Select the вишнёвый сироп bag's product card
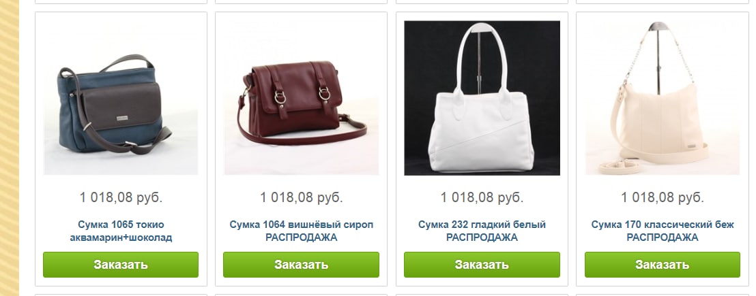The width and height of the screenshot is (756, 296). tap(301, 149)
